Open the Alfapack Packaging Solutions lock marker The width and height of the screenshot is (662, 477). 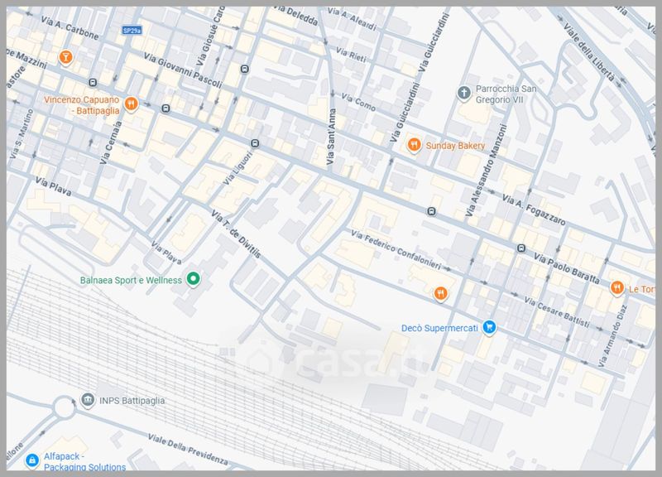(x=31, y=460)
